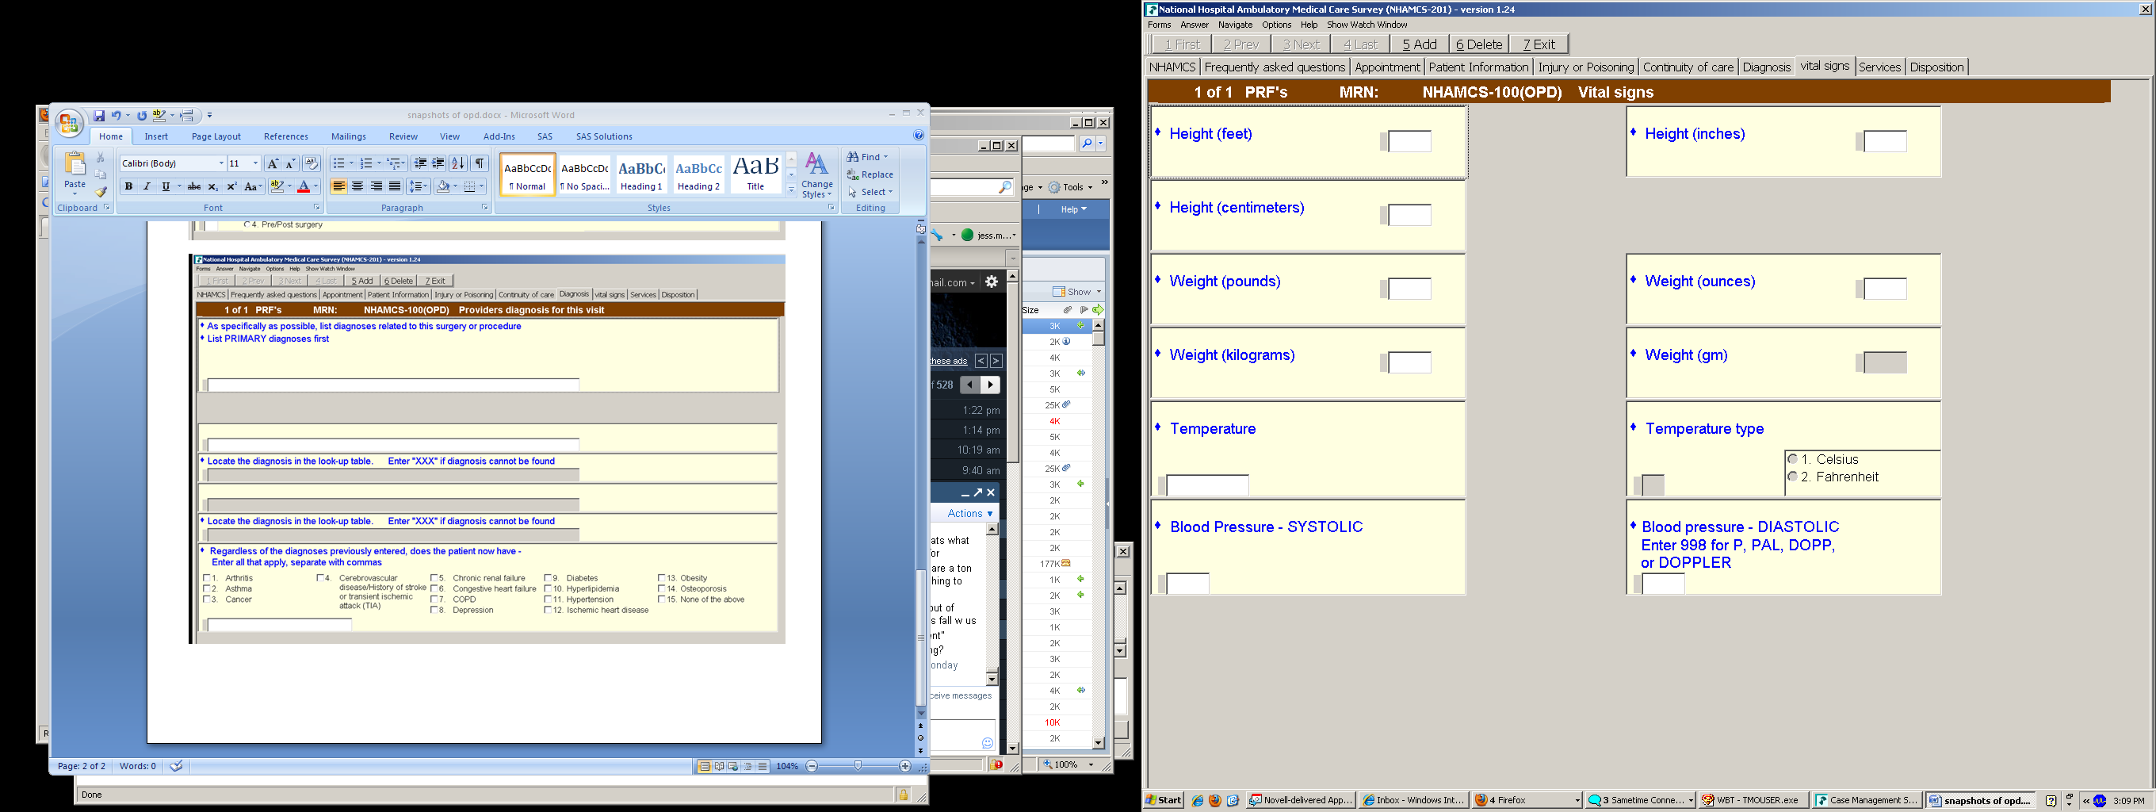Expand the Find dropdown in Word's Editing group
The height and width of the screenshot is (812, 2156).
(885, 156)
